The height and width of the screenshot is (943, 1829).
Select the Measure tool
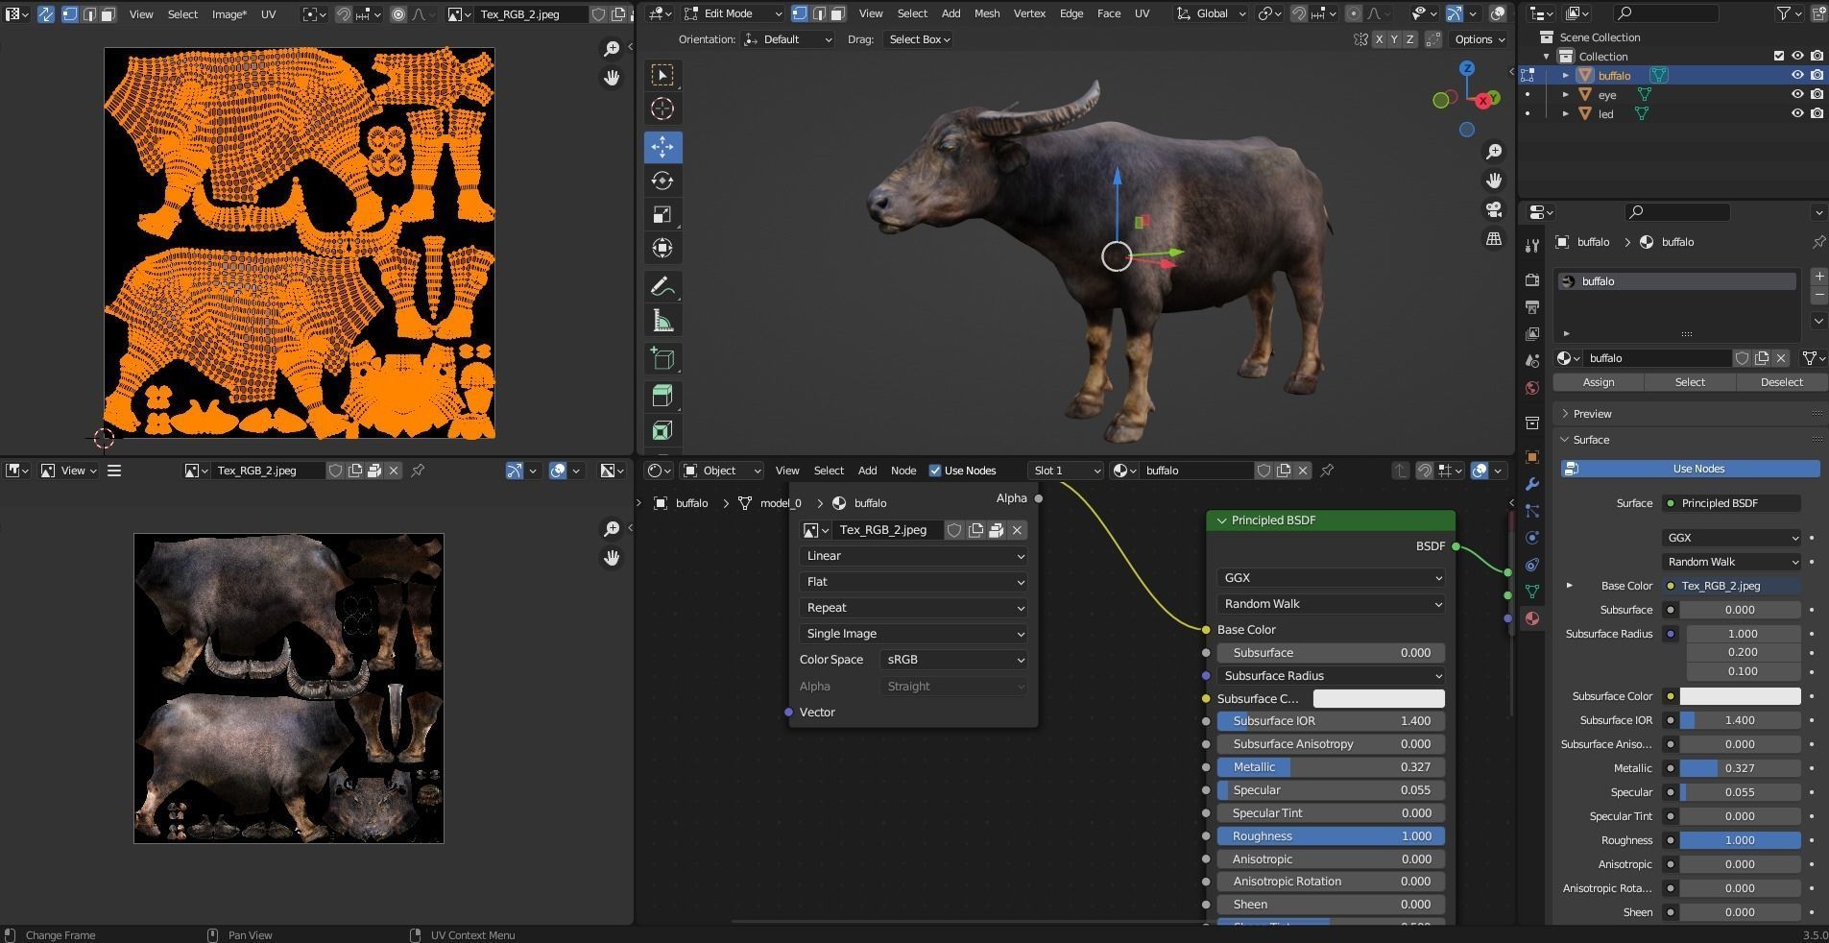coord(662,321)
